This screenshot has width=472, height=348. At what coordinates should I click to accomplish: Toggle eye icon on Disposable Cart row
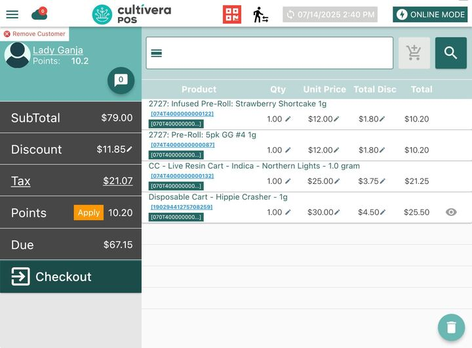click(451, 212)
